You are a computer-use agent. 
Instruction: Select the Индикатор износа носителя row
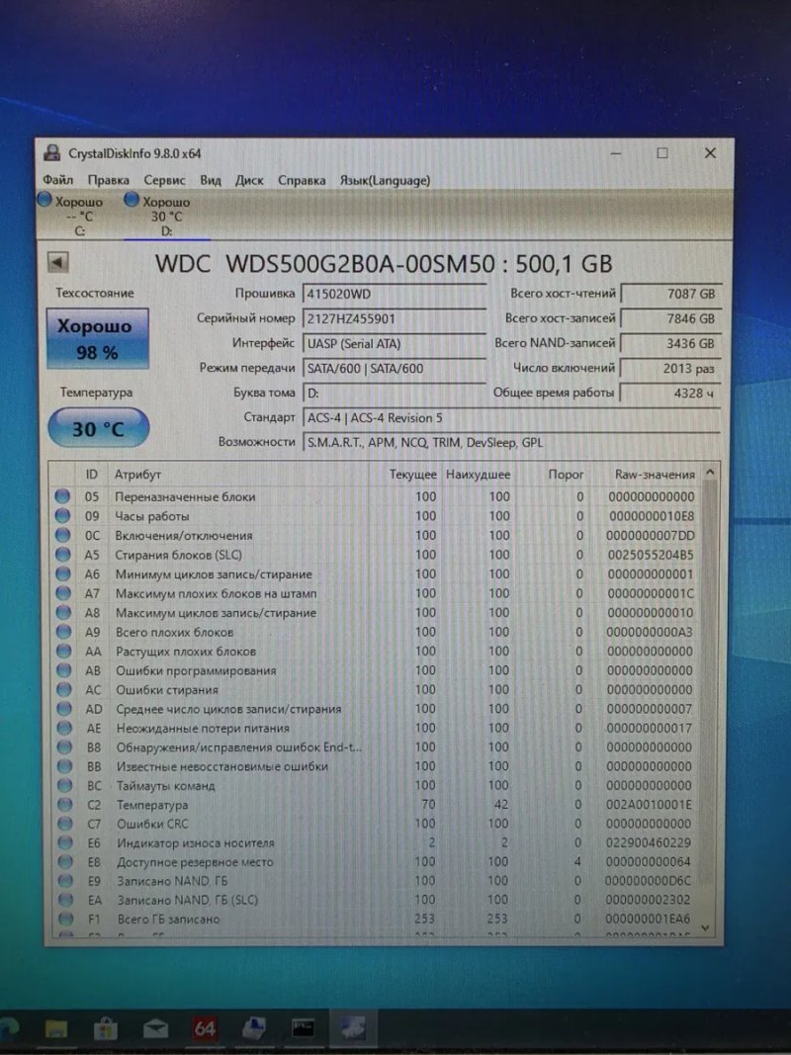click(x=377, y=843)
